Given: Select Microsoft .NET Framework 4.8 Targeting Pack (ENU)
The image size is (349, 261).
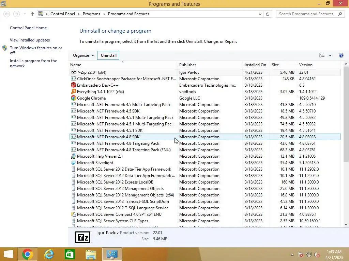Looking at the screenshot, I should tap(205, 150).
